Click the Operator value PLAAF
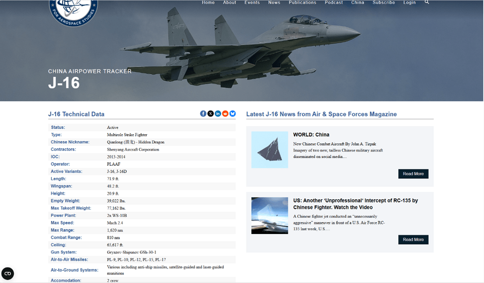 (x=113, y=164)
